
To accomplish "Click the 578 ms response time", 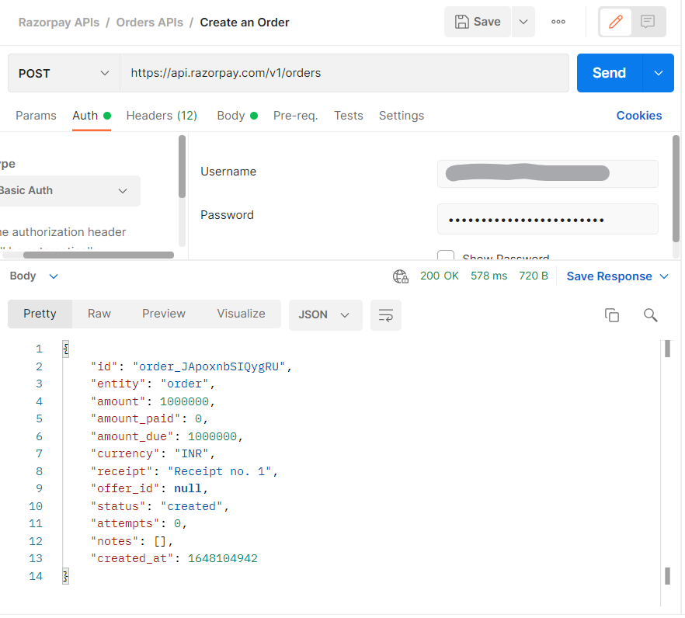I will [x=490, y=276].
